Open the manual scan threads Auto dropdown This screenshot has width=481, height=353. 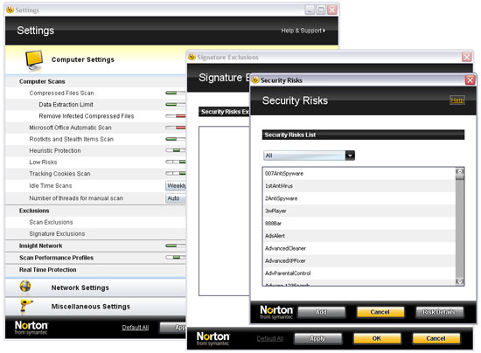pyautogui.click(x=176, y=198)
